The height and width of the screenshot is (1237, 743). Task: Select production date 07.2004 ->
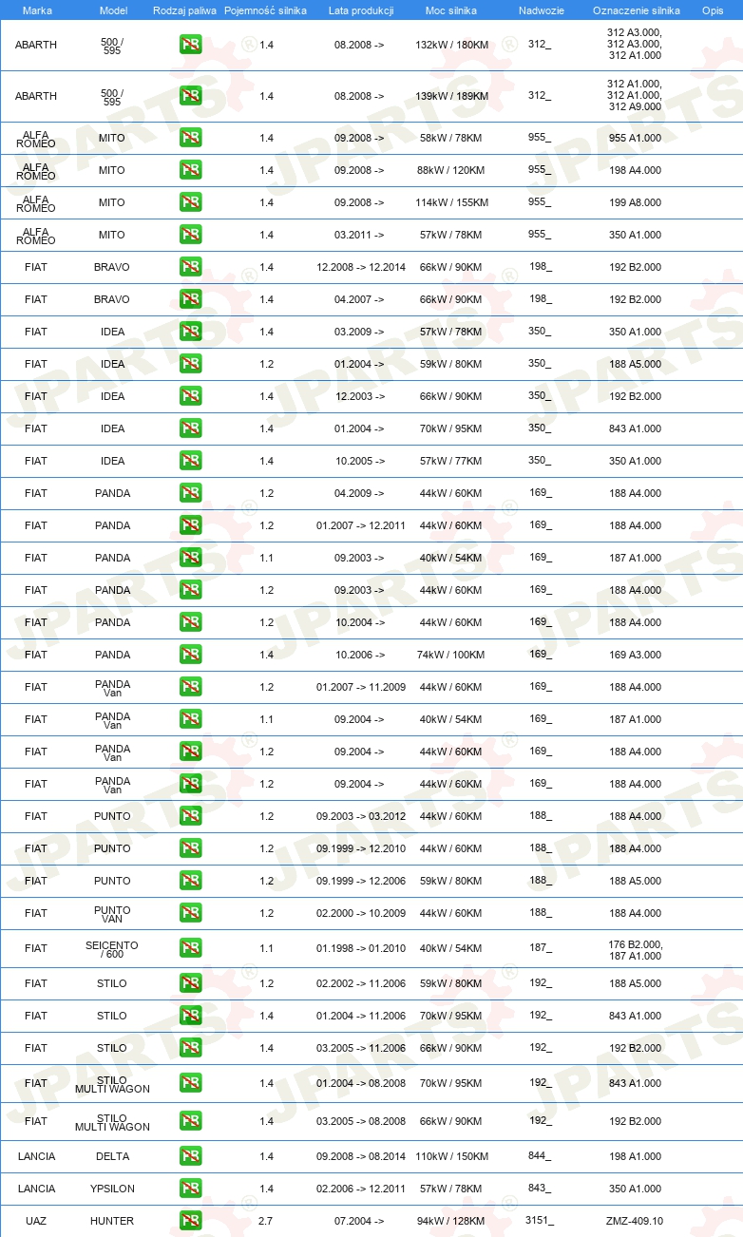tap(359, 1221)
